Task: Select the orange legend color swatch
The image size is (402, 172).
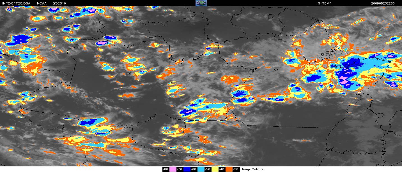Action: pos(229,169)
